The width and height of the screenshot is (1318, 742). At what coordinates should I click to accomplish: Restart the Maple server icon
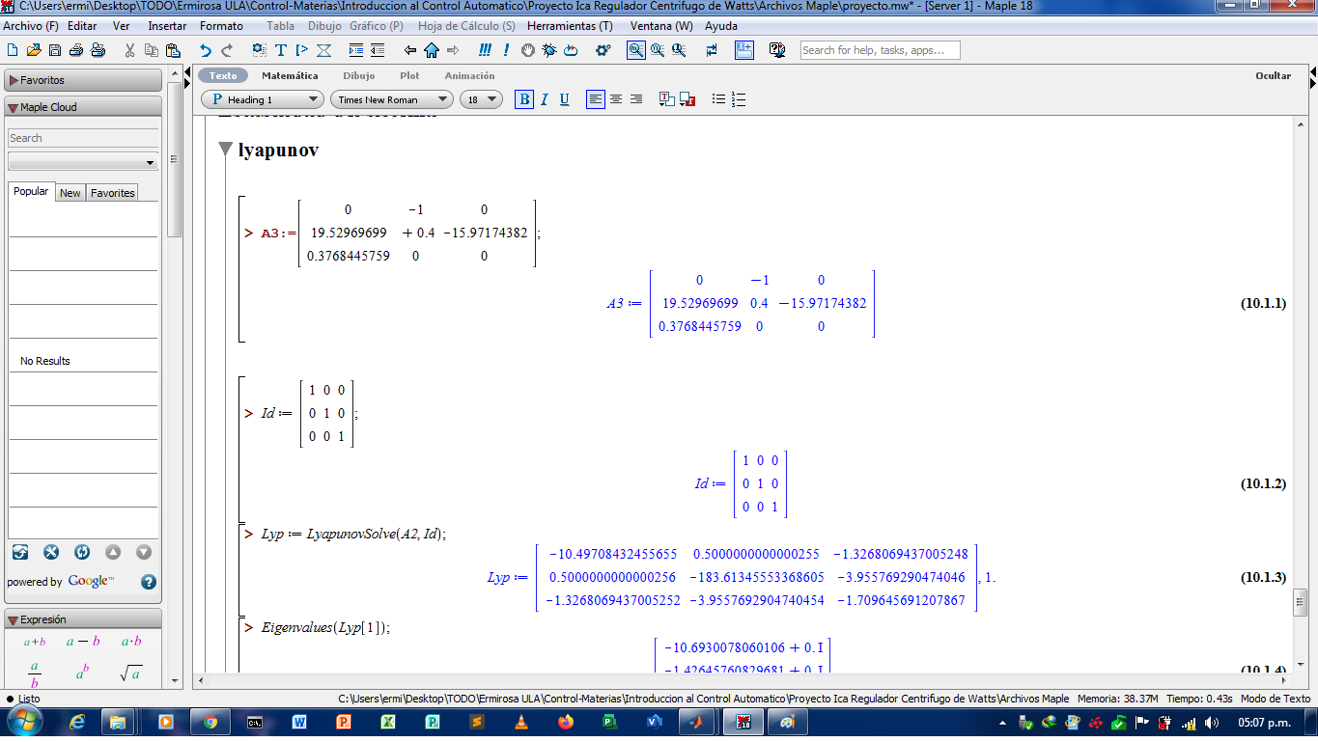pos(570,48)
